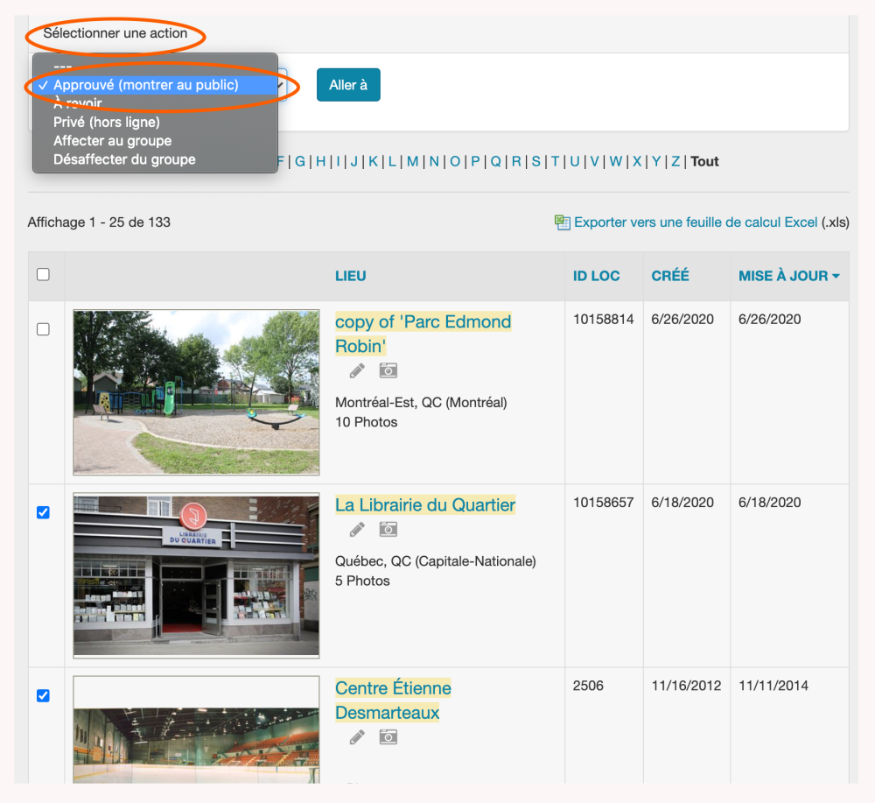The width and height of the screenshot is (875, 803).
Task: Click the '5 Photos' count text
Action: coord(362,581)
